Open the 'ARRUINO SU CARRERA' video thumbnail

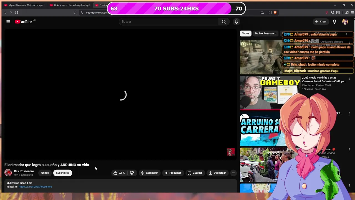pos(260,129)
